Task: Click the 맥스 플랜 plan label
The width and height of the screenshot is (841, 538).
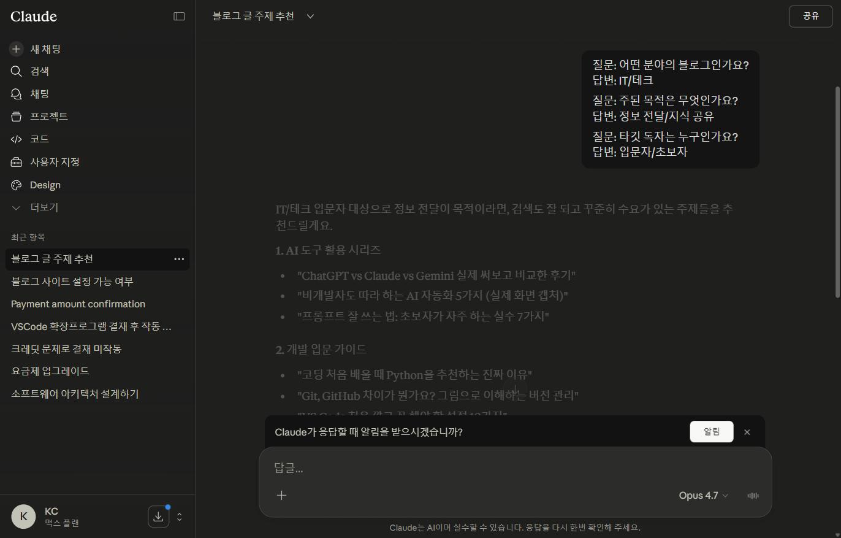Action: coord(62,523)
